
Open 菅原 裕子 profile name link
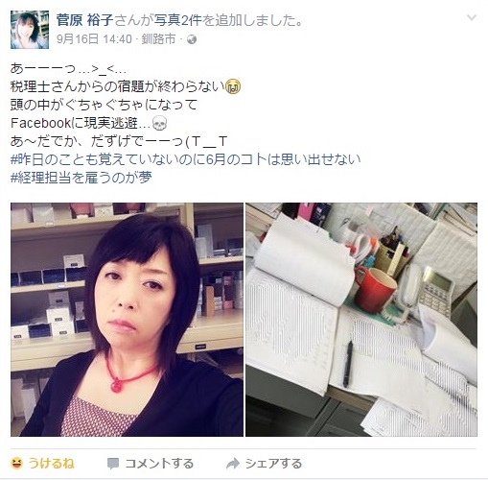(x=84, y=20)
